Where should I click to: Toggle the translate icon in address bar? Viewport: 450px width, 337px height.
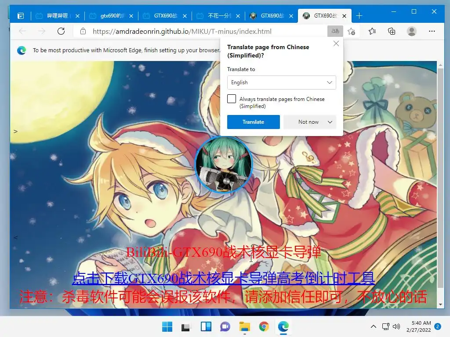[x=335, y=31]
